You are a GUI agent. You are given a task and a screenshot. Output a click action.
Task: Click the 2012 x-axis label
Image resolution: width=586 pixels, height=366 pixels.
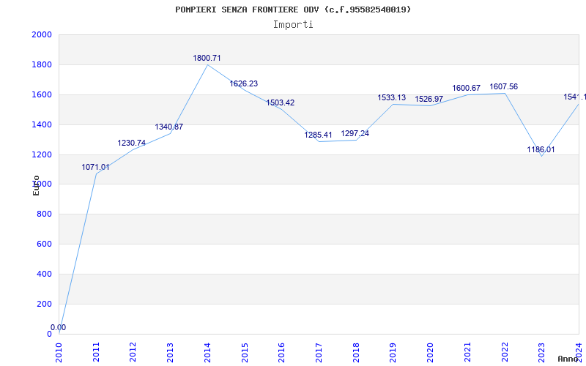tap(133, 352)
